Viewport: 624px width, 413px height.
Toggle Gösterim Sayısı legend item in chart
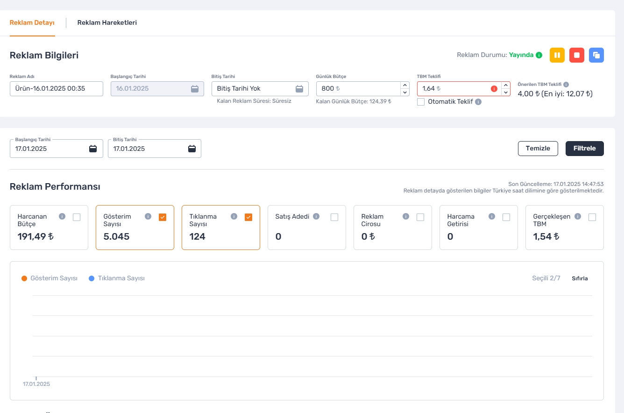[50, 278]
